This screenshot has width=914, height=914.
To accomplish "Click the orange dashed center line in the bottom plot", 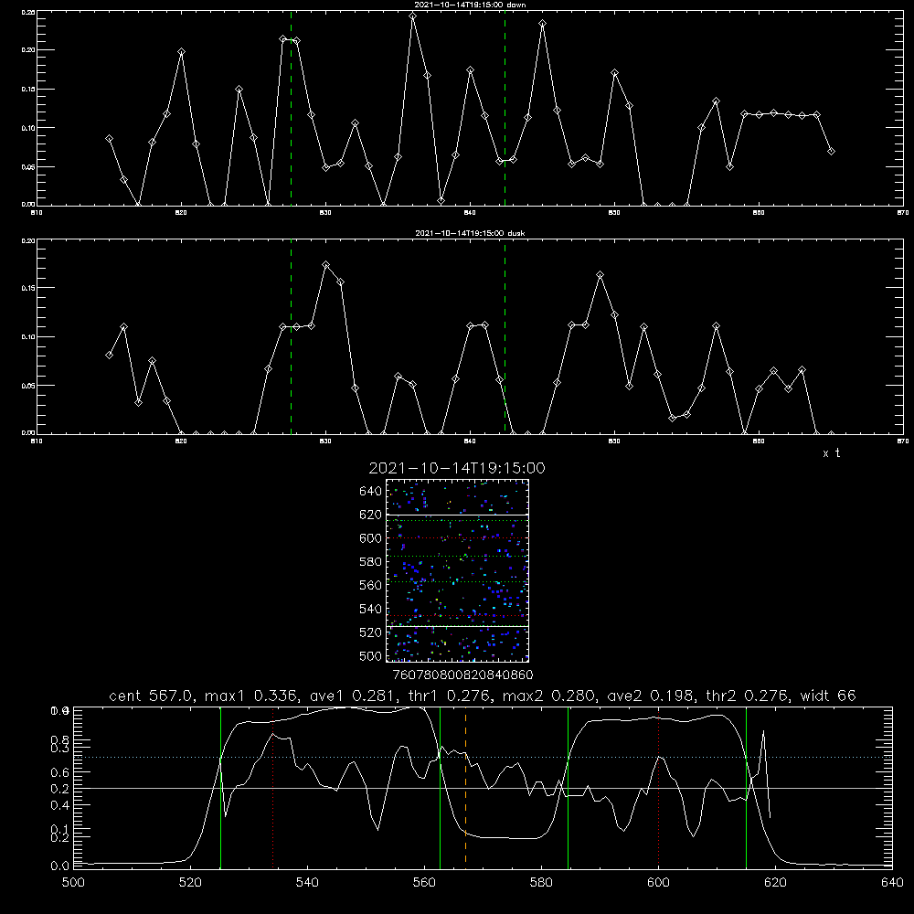I will [465, 787].
